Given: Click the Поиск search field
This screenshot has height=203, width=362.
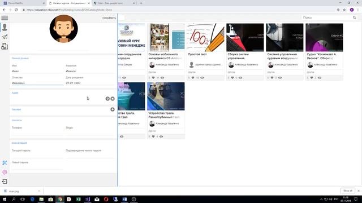Looking at the screenshot, I should point(327,17).
